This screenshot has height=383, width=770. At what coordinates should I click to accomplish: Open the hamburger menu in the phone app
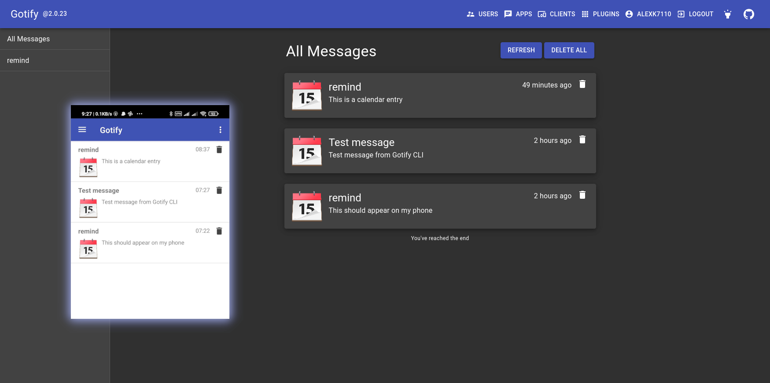pos(82,130)
